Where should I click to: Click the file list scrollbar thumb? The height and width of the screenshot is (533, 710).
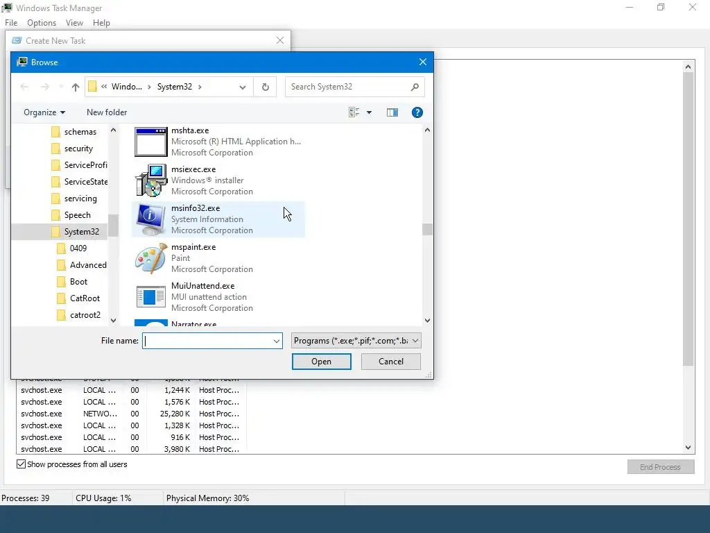click(x=427, y=229)
